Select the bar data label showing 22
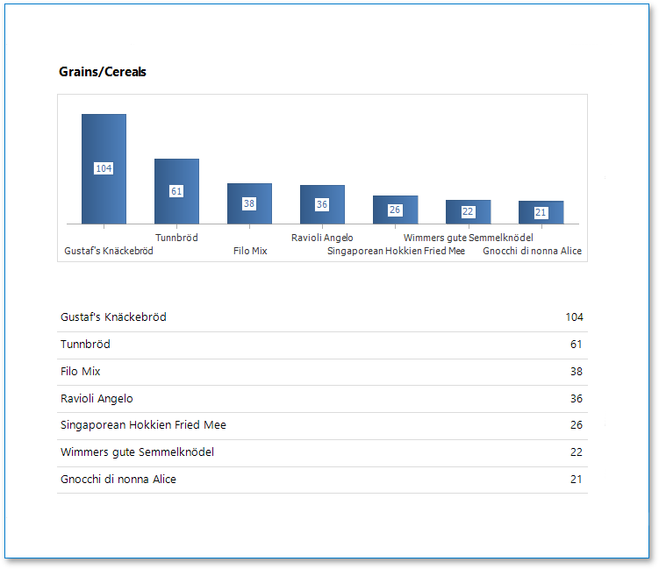 [468, 211]
